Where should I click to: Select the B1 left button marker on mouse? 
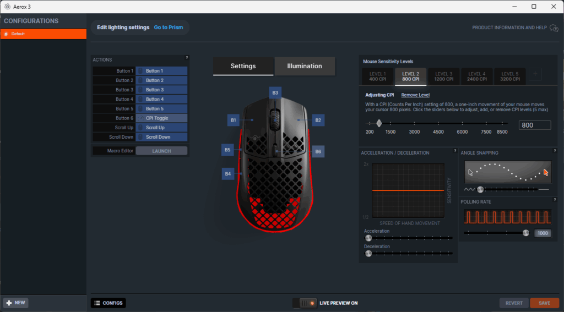point(234,119)
